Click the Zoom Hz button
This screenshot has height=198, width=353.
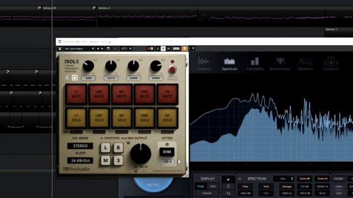coord(322,179)
